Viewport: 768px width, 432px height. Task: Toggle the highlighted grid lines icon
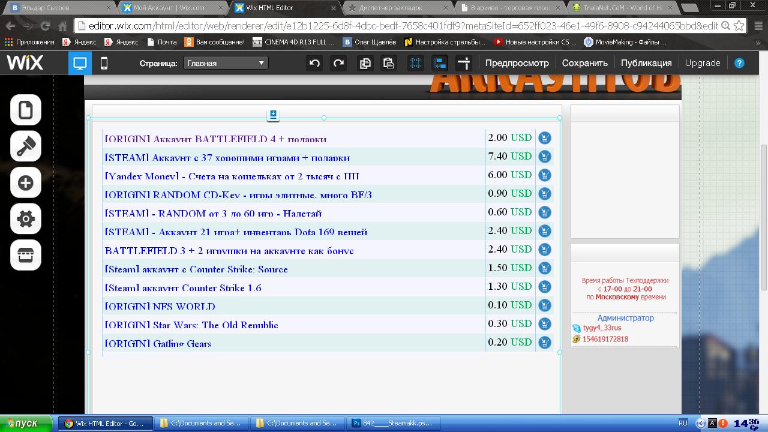[440, 63]
